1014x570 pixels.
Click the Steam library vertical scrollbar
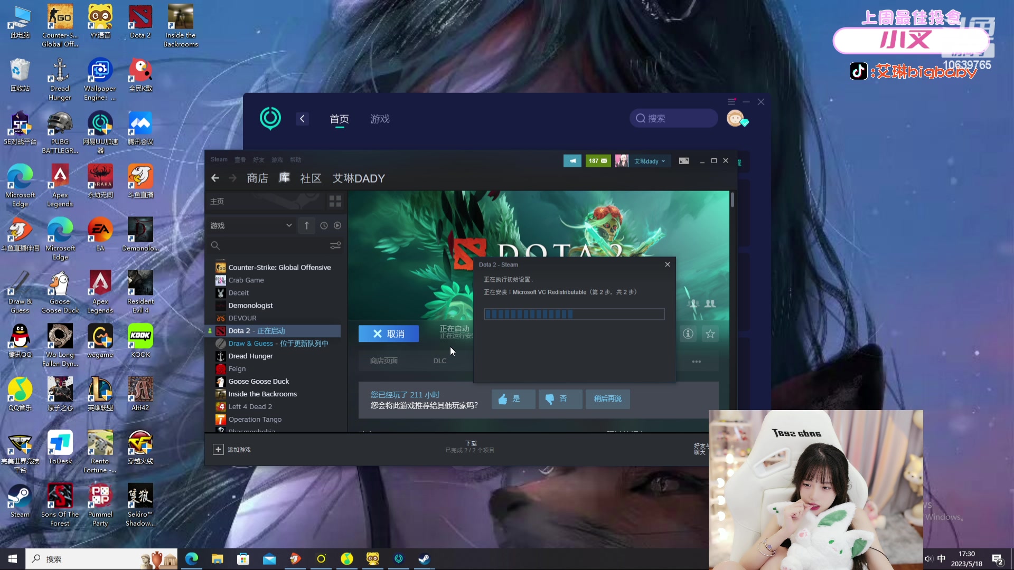click(x=733, y=201)
